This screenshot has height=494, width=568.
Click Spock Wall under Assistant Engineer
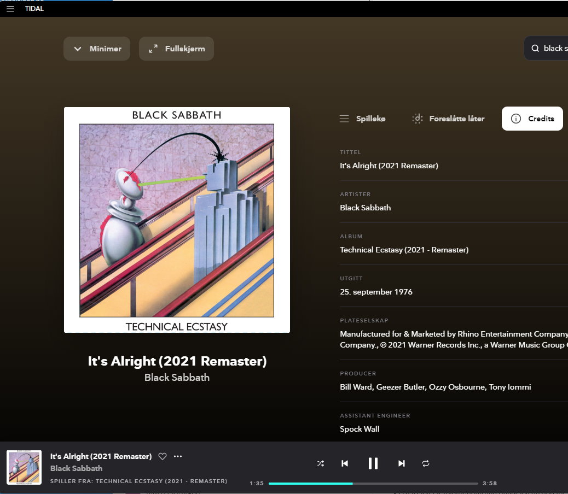360,429
